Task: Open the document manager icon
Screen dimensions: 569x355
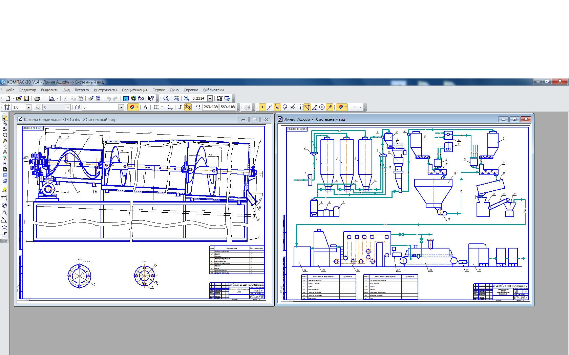Action: (126, 98)
